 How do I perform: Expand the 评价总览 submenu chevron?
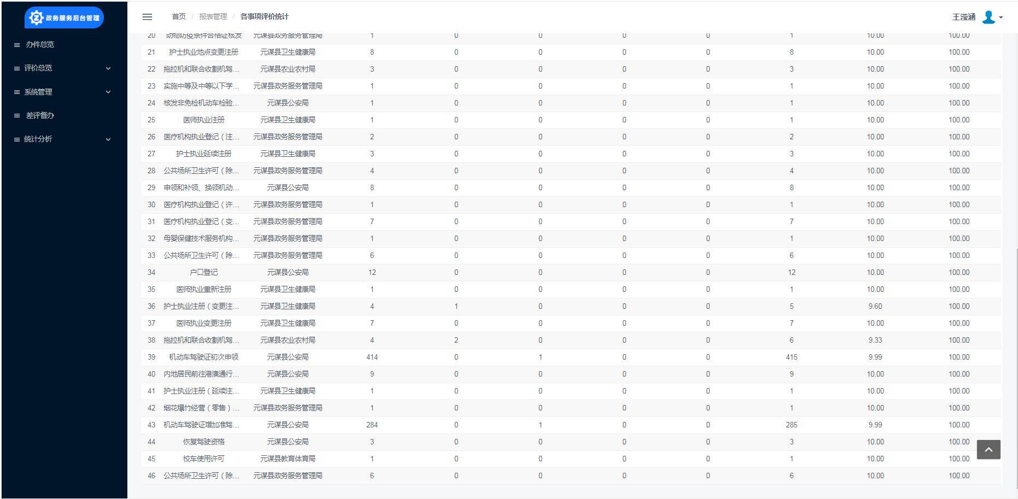pyautogui.click(x=108, y=68)
